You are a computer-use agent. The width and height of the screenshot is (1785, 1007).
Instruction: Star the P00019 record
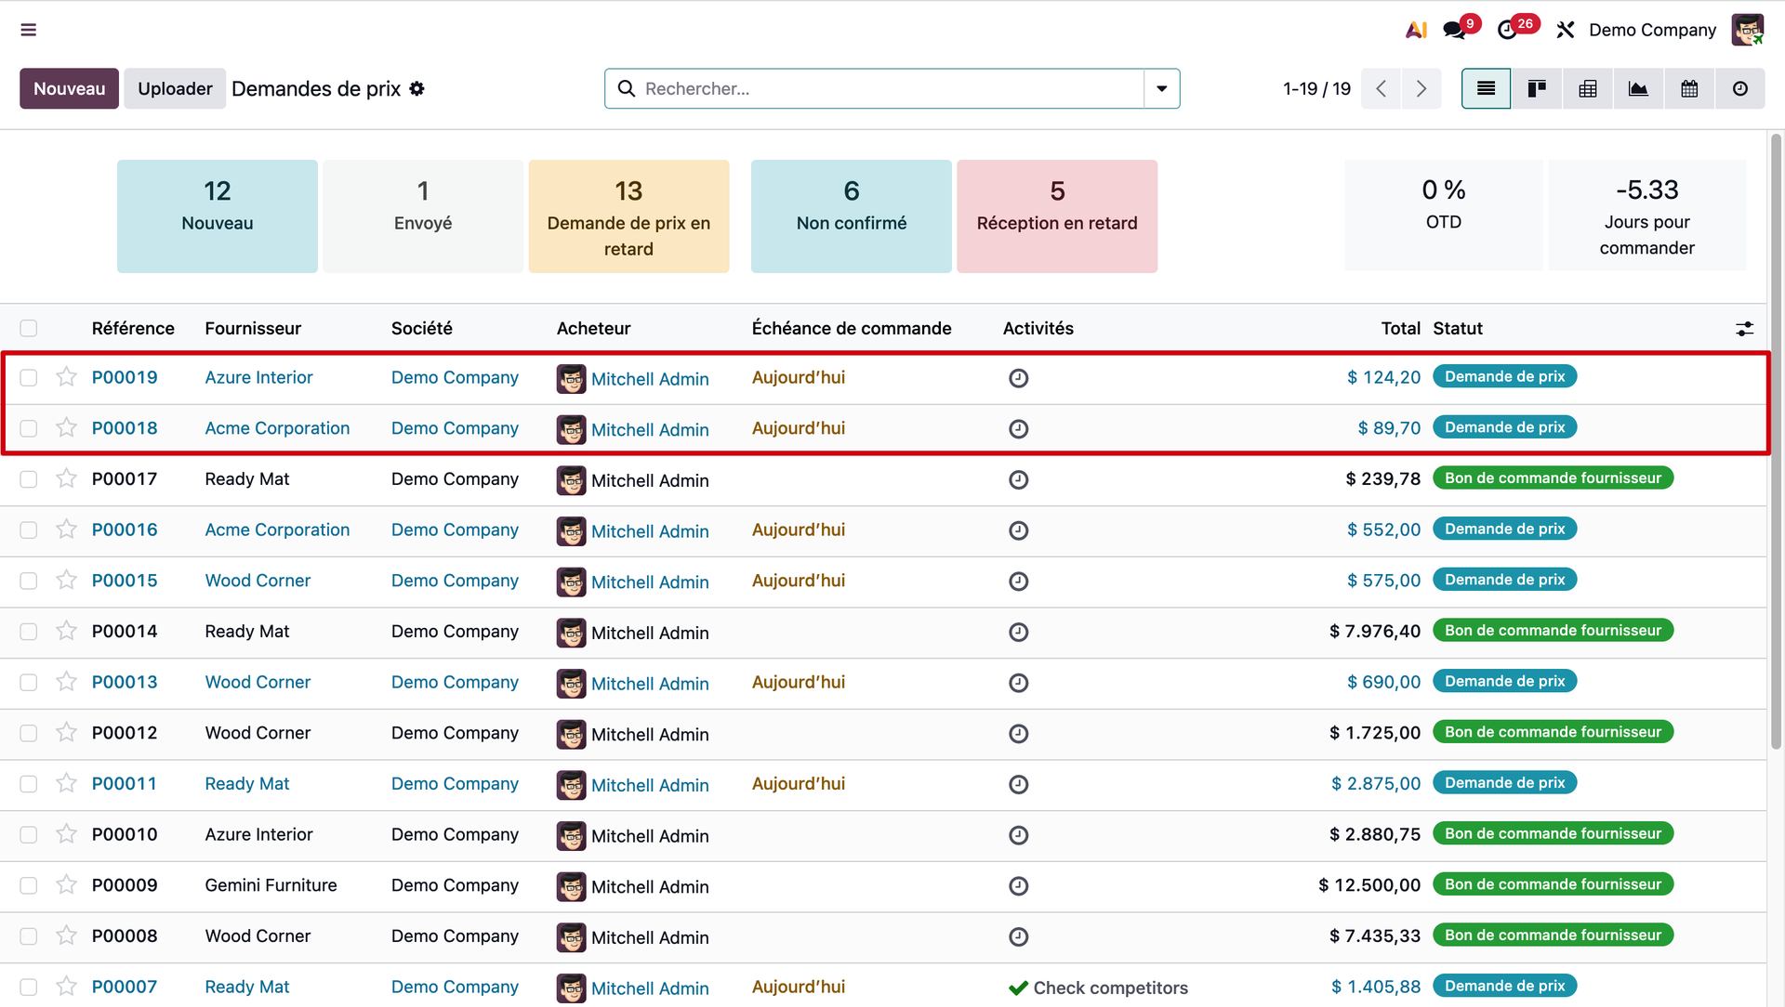(x=66, y=377)
